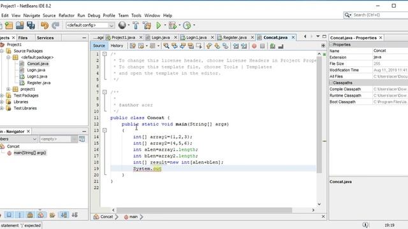Click the Build Project hammer icon
408x229 pixels.
tap(136, 25)
